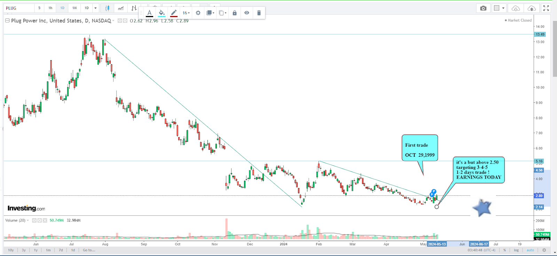Click the 03:40:48 (UTC-4) timezone clock
Image resolution: width=557 pixels, height=256 pixels.
click(x=481, y=250)
